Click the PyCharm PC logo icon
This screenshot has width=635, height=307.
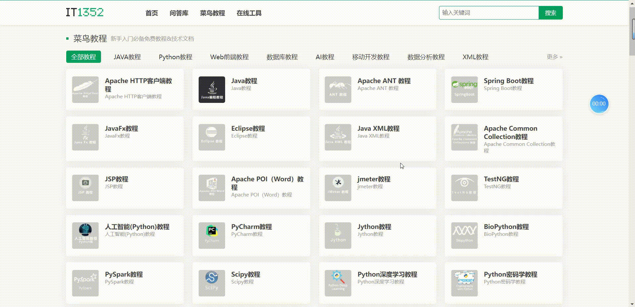coord(212,236)
